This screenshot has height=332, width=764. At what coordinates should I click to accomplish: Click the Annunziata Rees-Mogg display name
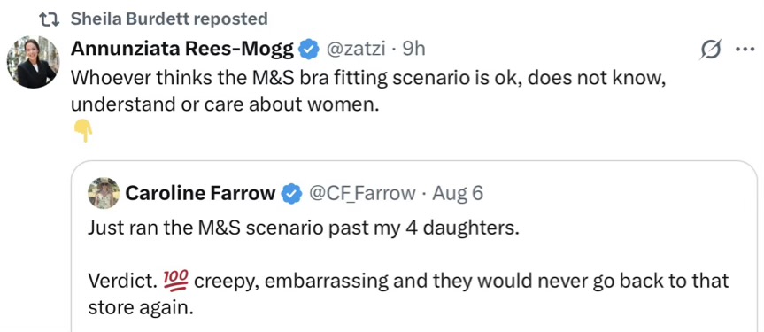click(x=182, y=50)
